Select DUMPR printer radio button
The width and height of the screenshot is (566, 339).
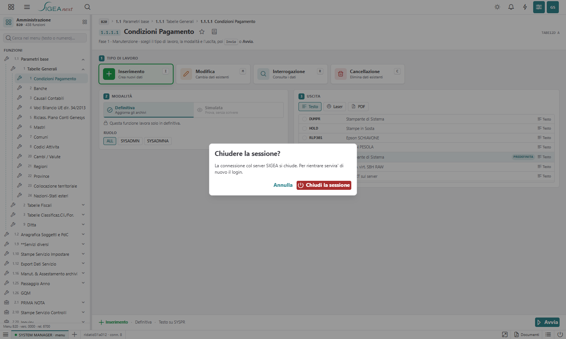(x=305, y=119)
